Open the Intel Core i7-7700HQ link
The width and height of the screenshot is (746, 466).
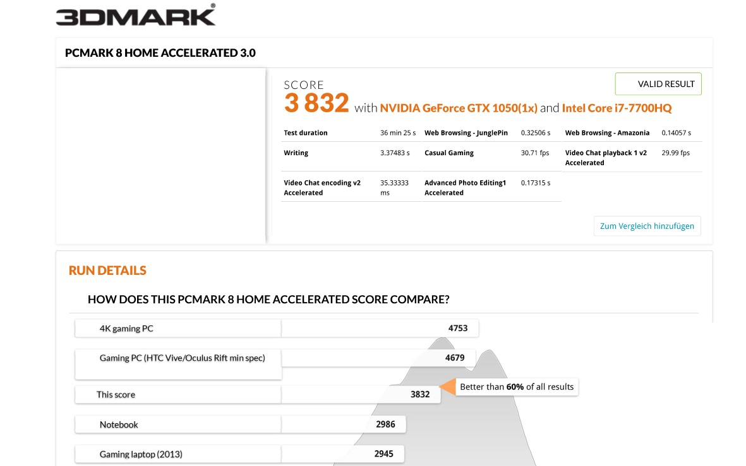[617, 108]
